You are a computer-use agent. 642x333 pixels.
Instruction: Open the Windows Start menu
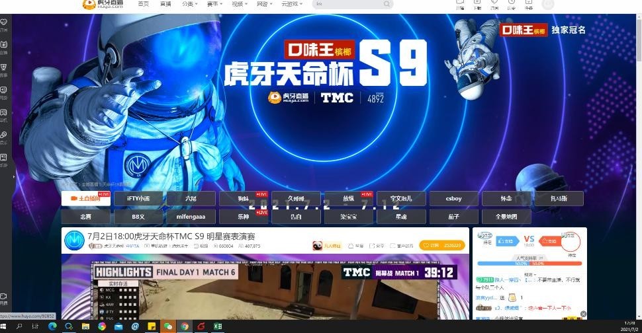pyautogui.click(x=4, y=326)
